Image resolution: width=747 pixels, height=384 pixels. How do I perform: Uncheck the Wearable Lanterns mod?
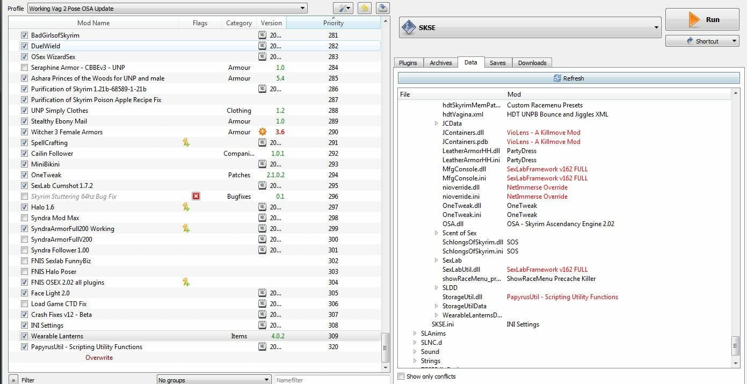click(x=24, y=336)
